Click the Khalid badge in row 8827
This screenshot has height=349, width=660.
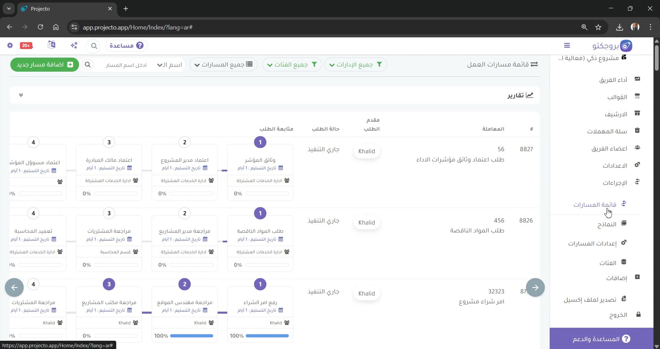366,151
